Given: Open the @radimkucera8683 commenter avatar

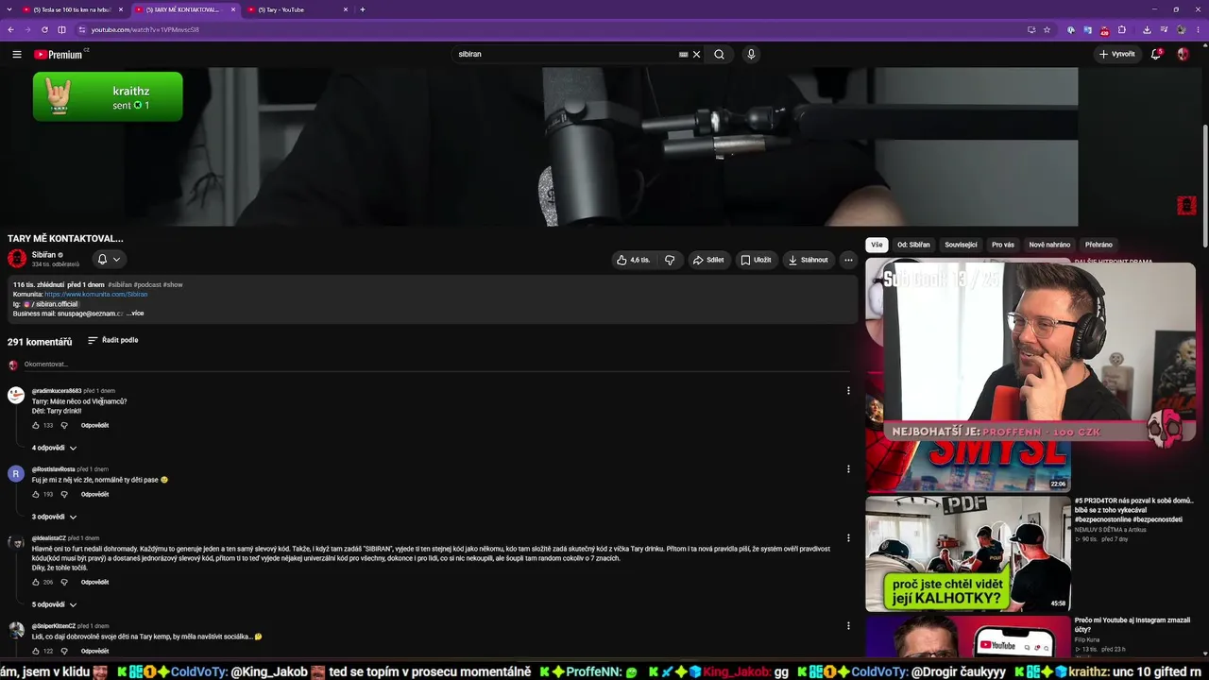Looking at the screenshot, I should pos(16,395).
